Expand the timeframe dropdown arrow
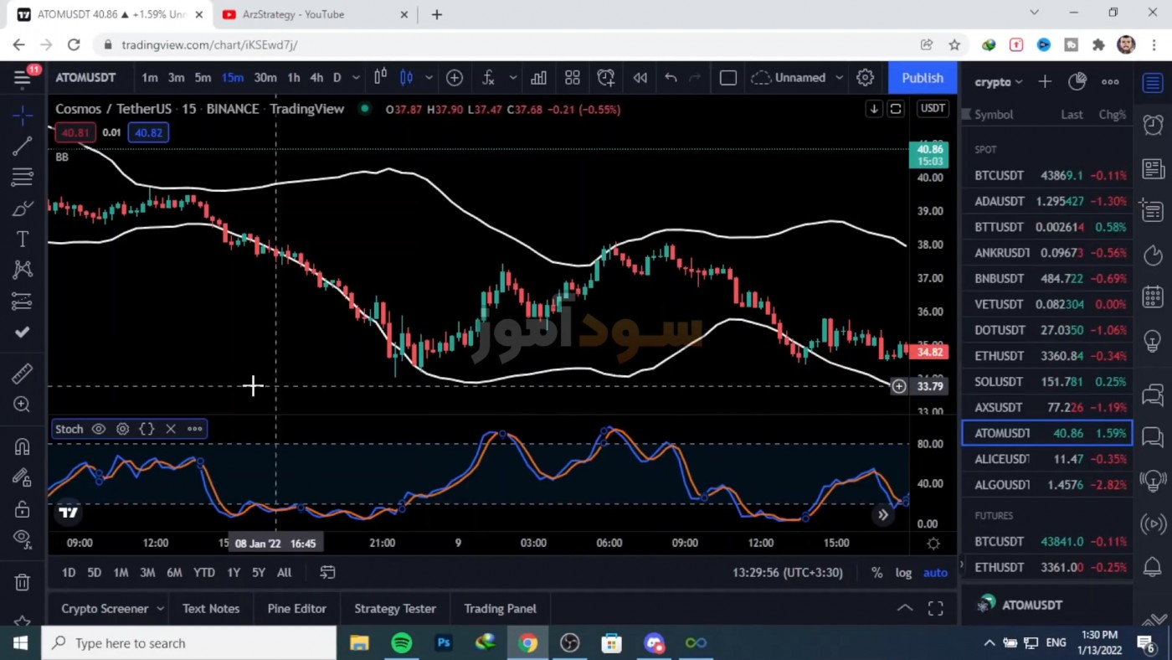The image size is (1172, 660). (356, 78)
